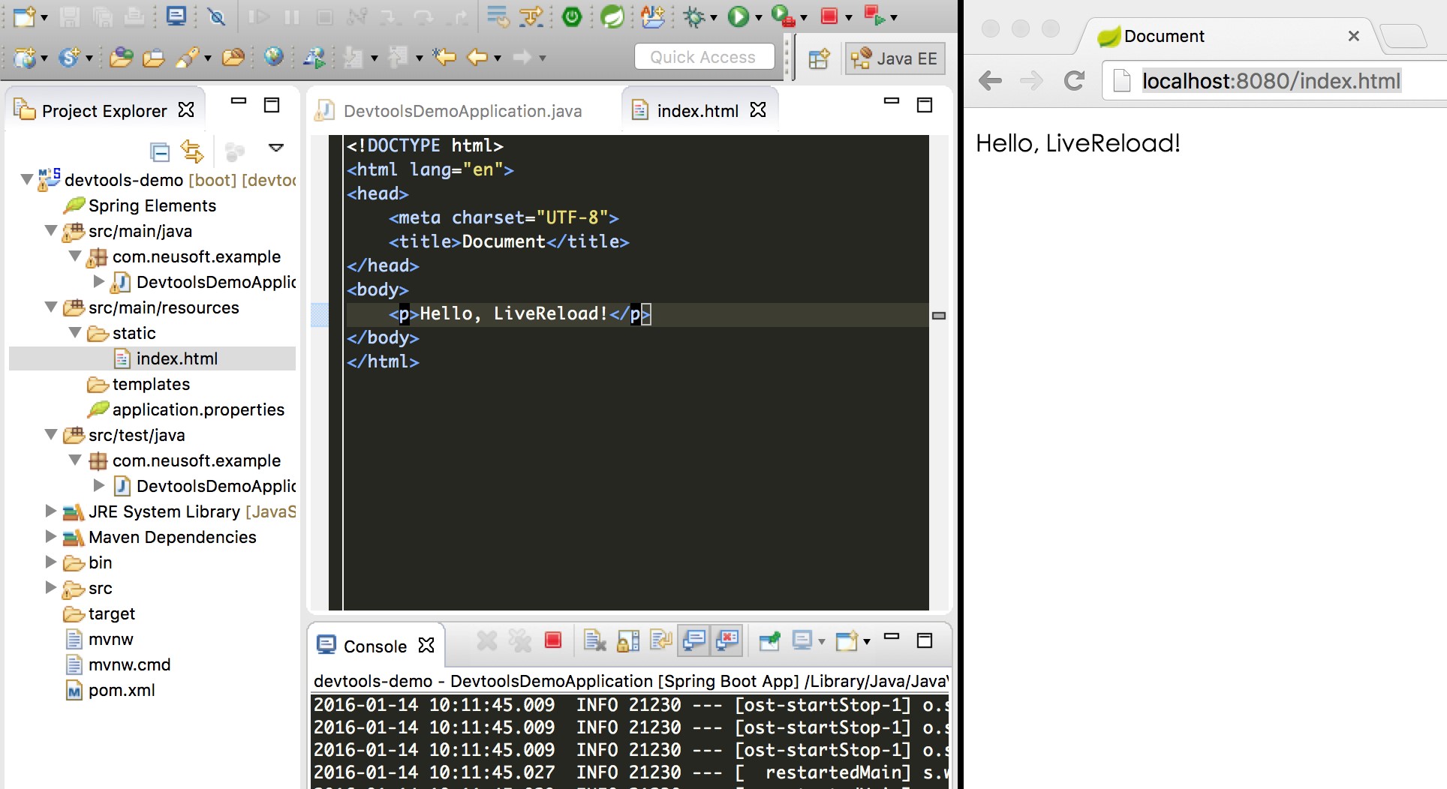Screen dimensions: 1447x789
Task: Click the New wizard icon in toolbar
Action: click(23, 16)
